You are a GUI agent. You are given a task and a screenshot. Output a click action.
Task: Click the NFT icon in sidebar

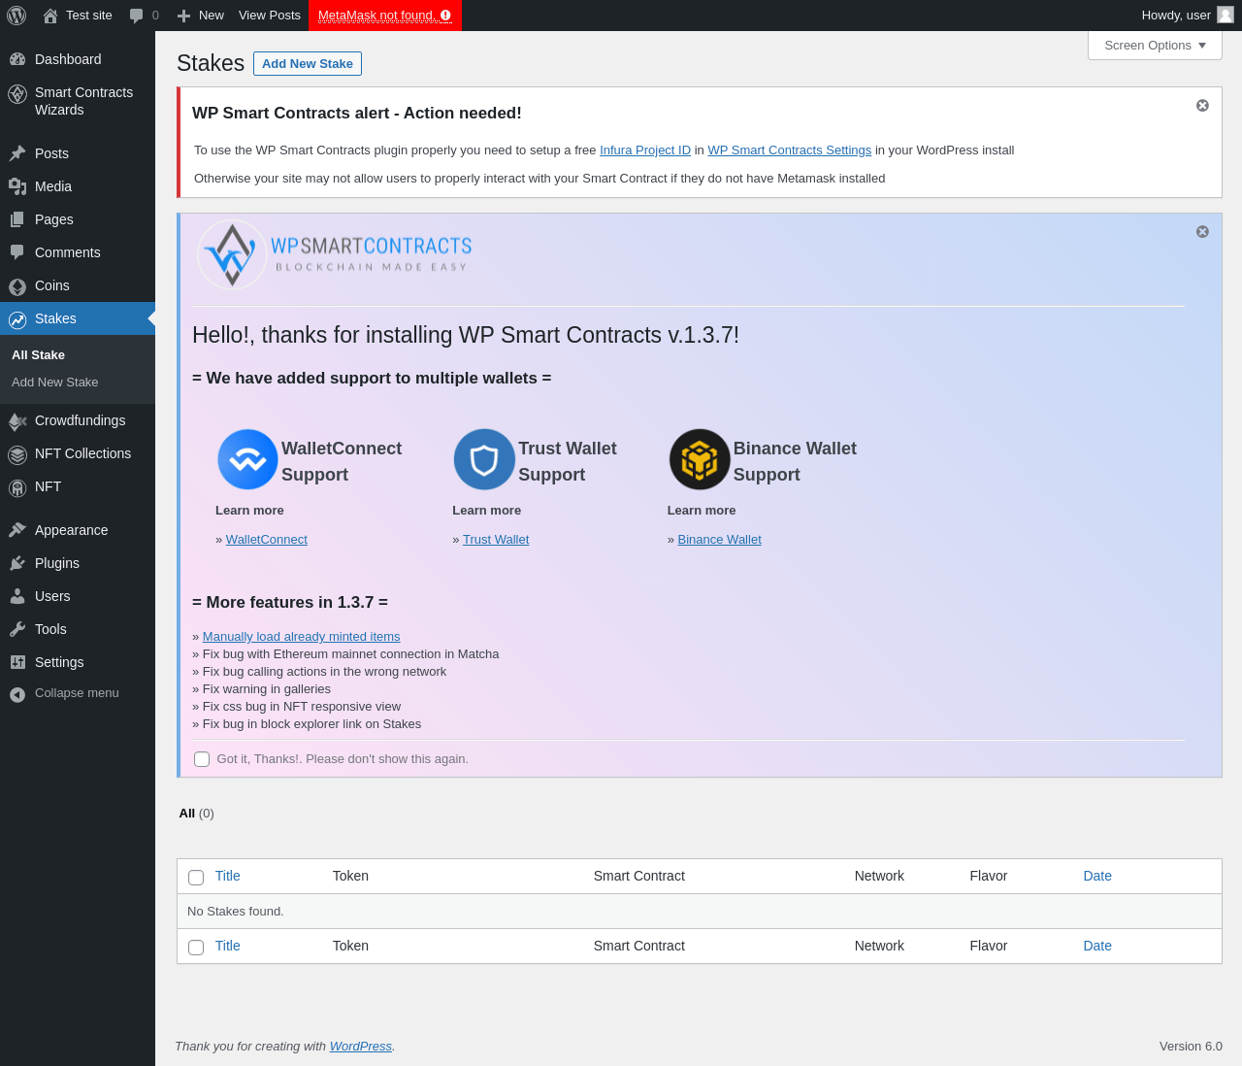click(x=17, y=487)
